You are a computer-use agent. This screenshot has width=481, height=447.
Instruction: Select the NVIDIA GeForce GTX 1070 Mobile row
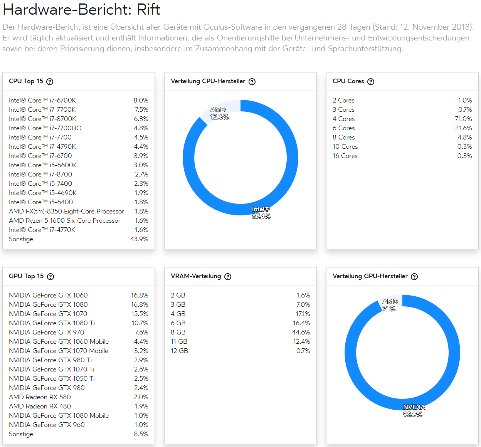(79, 351)
